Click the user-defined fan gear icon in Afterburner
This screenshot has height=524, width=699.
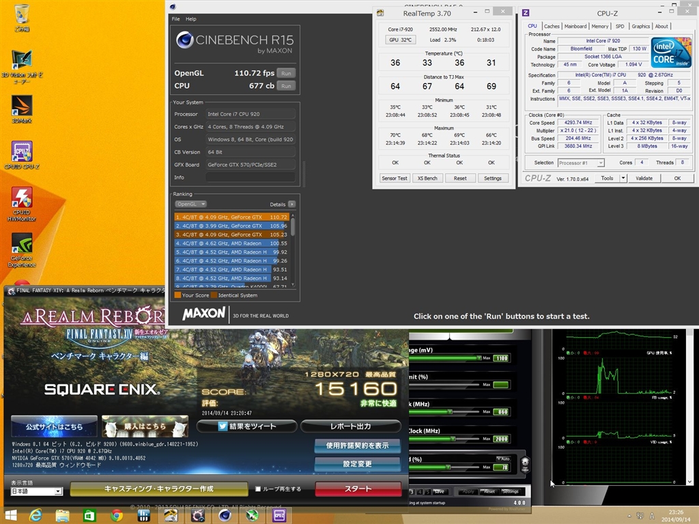click(x=525, y=463)
